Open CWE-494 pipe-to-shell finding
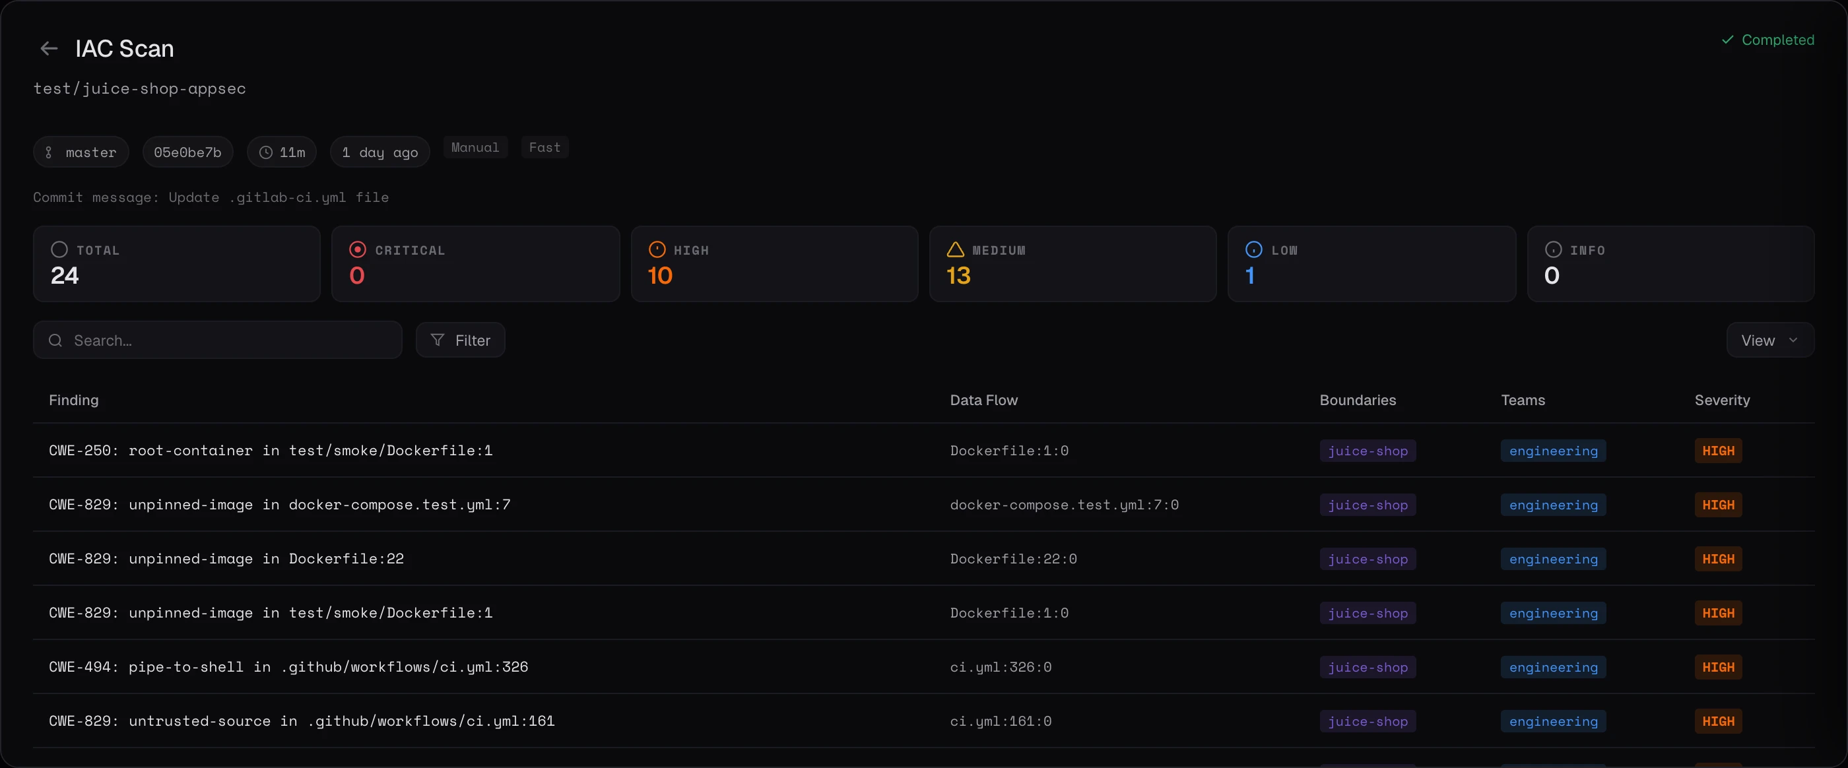The height and width of the screenshot is (768, 1848). (288, 667)
